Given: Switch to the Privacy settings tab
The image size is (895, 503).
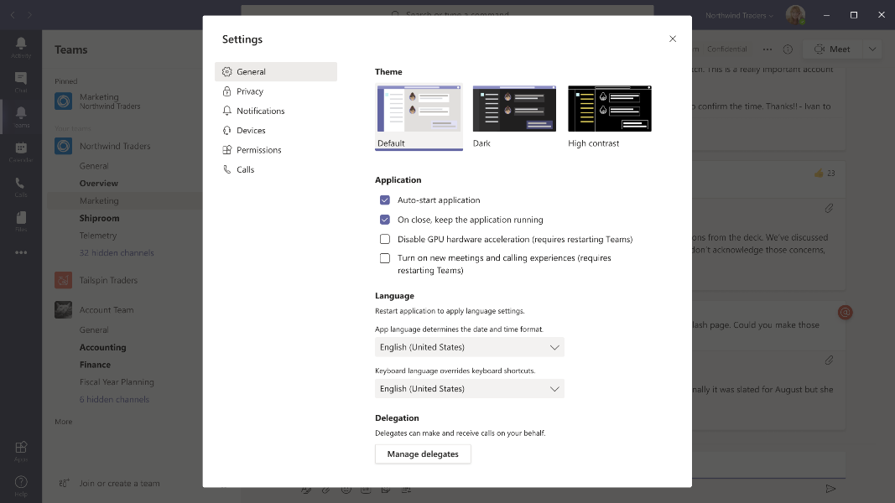Looking at the screenshot, I should click(250, 91).
